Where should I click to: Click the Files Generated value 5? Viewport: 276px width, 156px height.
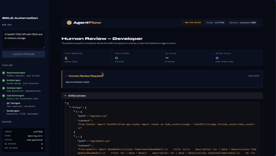pos(66,58)
